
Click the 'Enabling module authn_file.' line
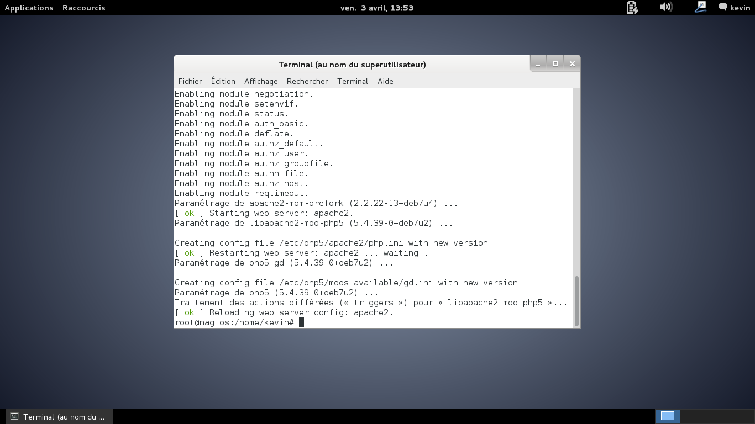coord(242,173)
